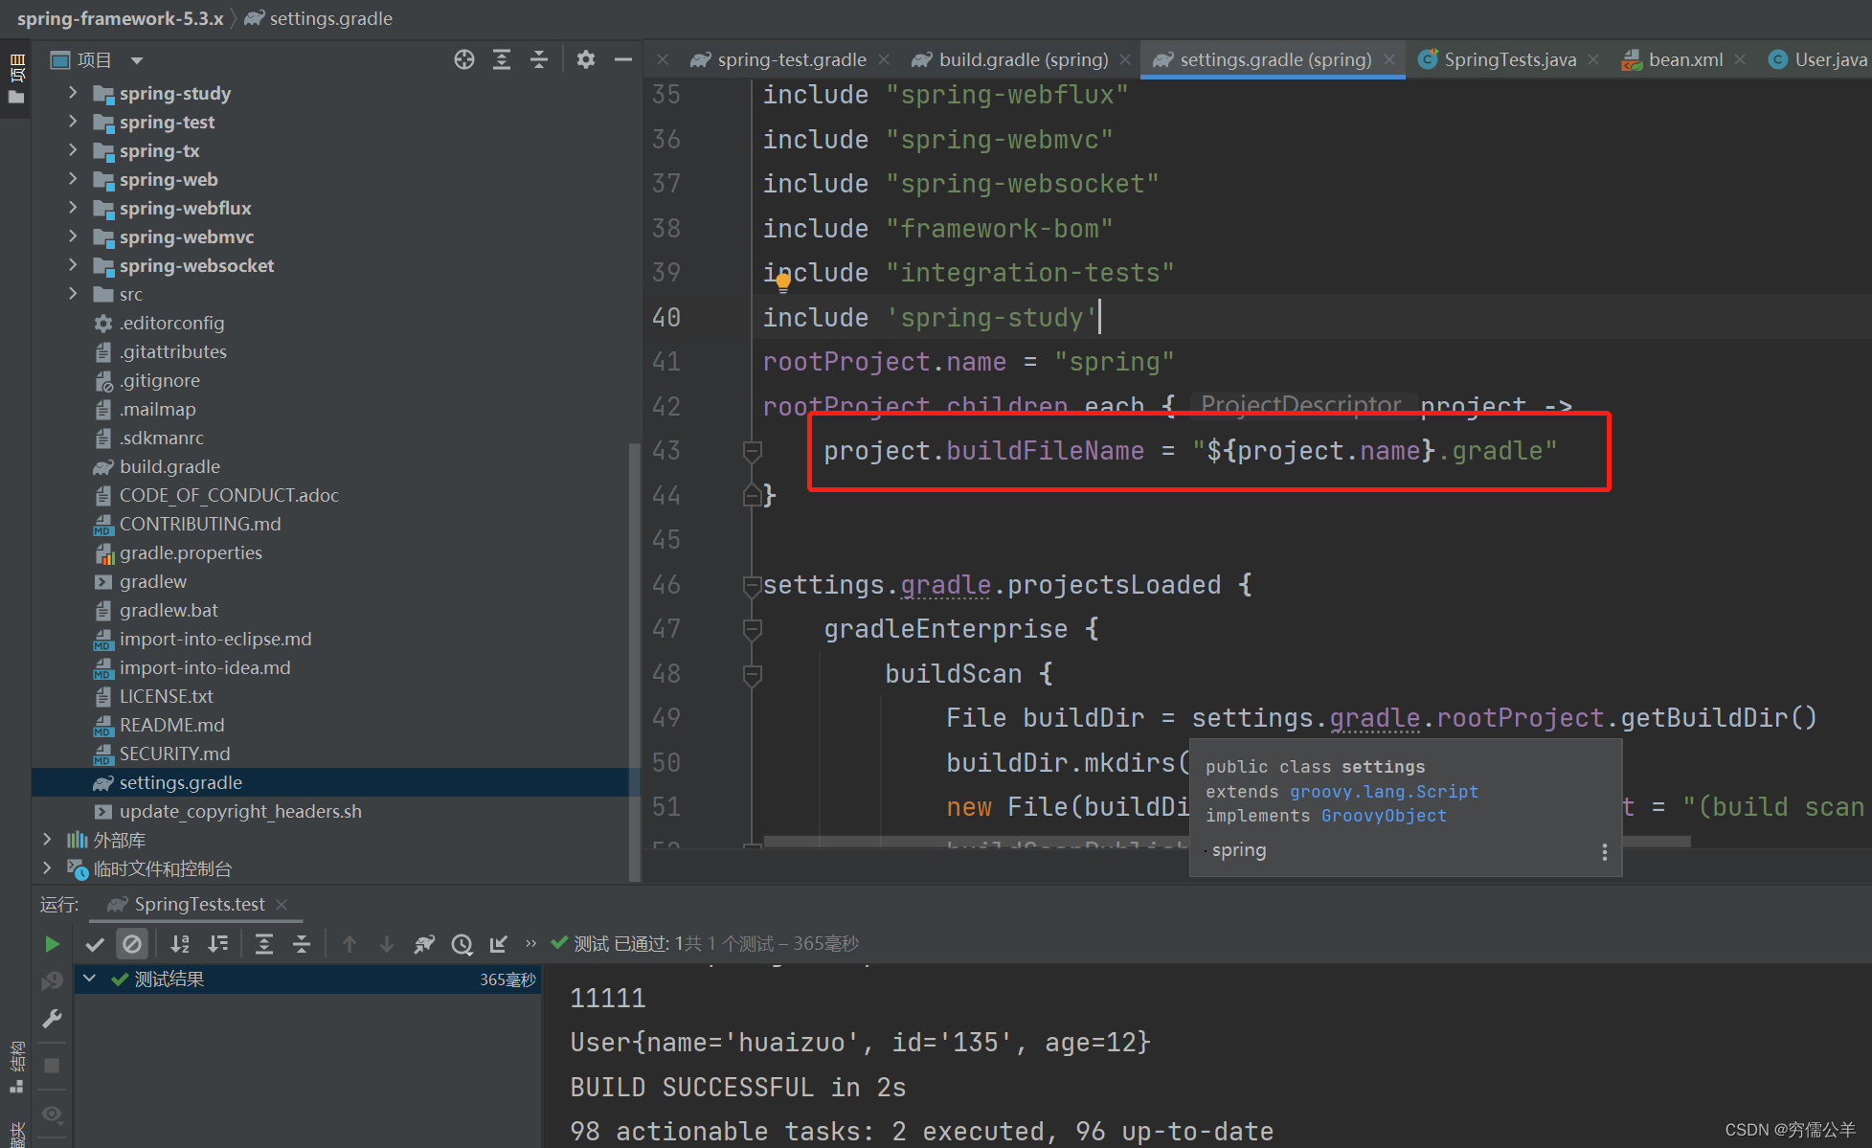Click groovy.lang.Script link in popup
1872x1148 pixels.
(1384, 792)
